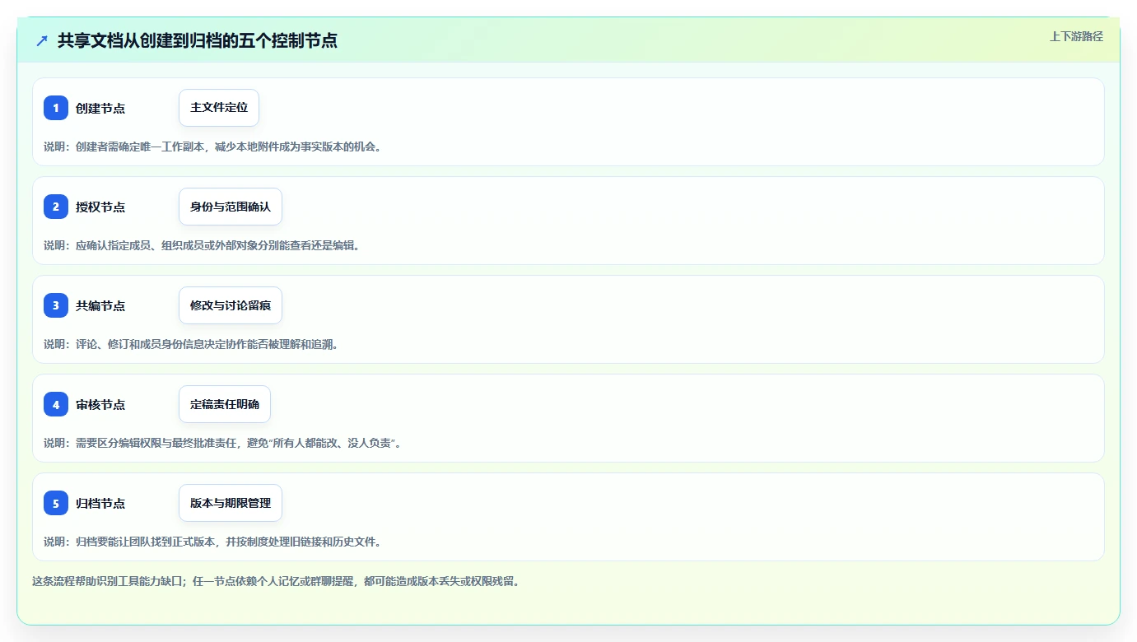Click the step 4 number badge
The image size is (1137, 642).
click(56, 404)
